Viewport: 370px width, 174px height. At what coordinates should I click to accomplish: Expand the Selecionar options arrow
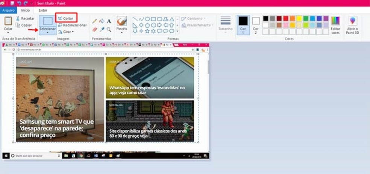pyautogui.click(x=48, y=33)
